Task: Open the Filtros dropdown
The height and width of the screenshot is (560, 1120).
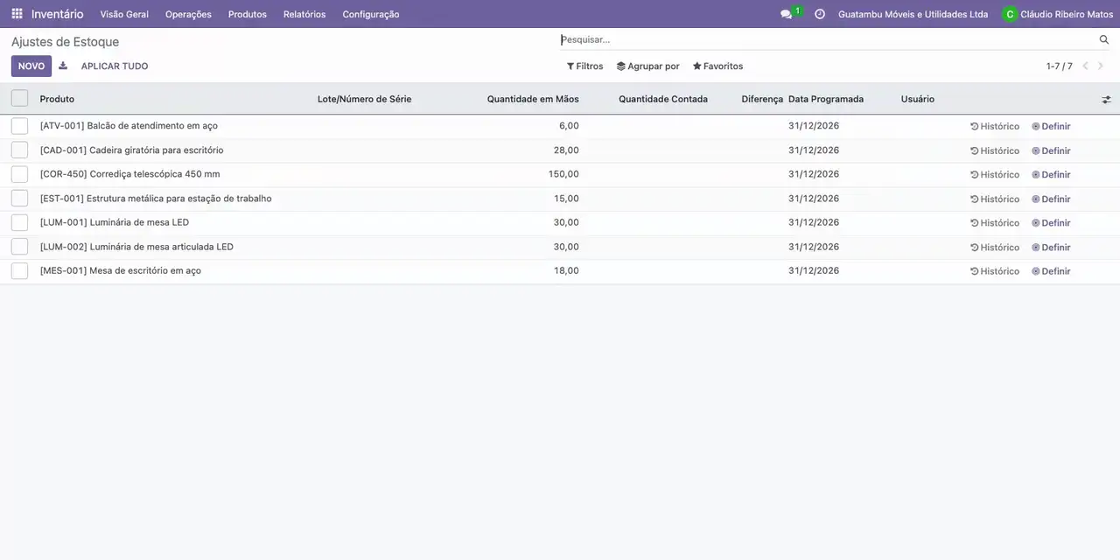Action: click(585, 66)
